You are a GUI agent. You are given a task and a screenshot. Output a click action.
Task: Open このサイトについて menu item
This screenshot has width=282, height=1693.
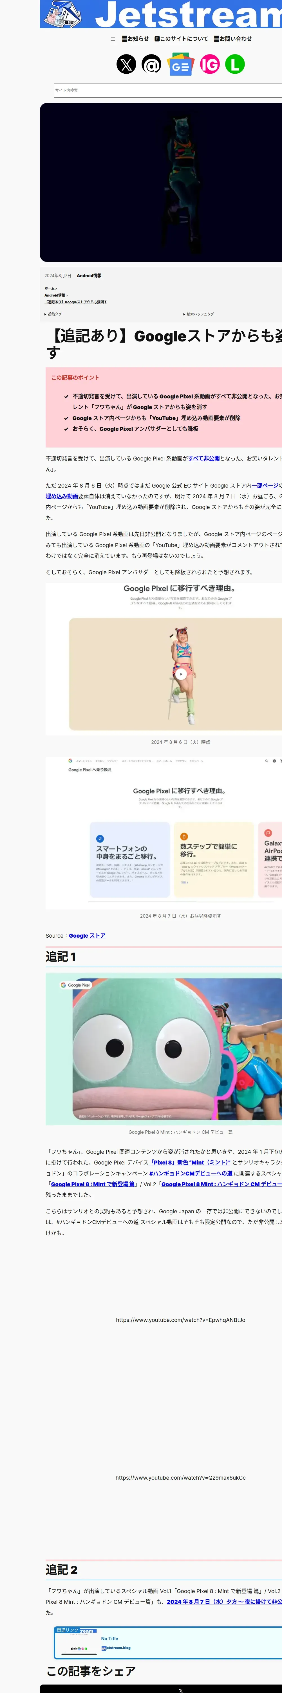coord(181,39)
